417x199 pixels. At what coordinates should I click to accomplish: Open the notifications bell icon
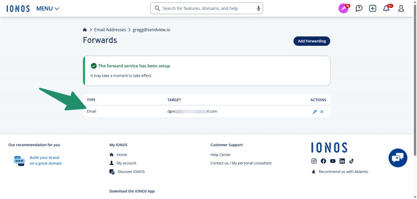[x=386, y=9]
